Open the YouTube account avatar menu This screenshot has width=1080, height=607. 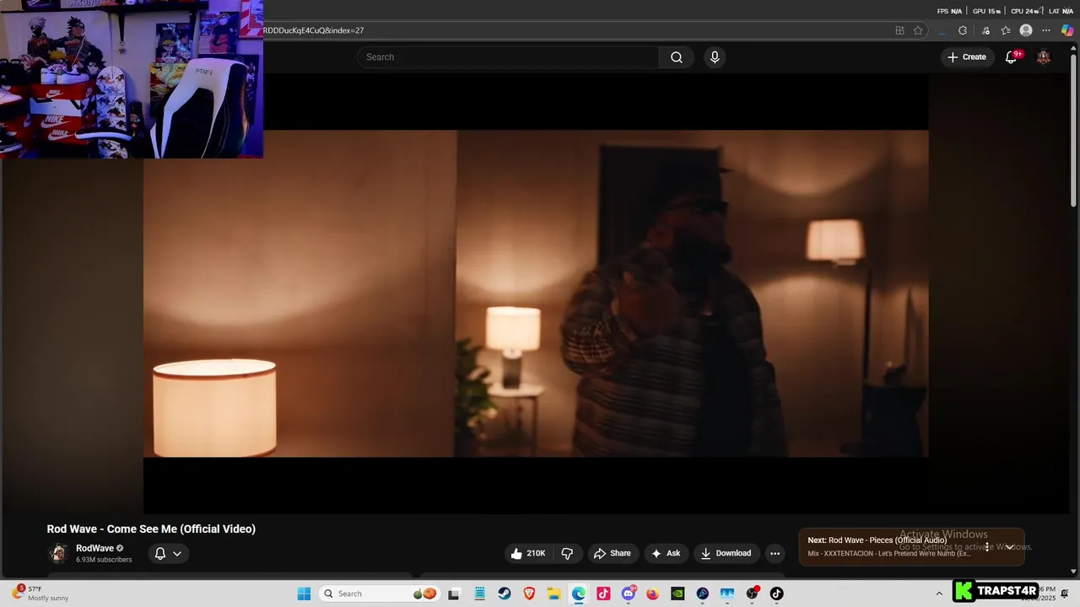click(1044, 57)
